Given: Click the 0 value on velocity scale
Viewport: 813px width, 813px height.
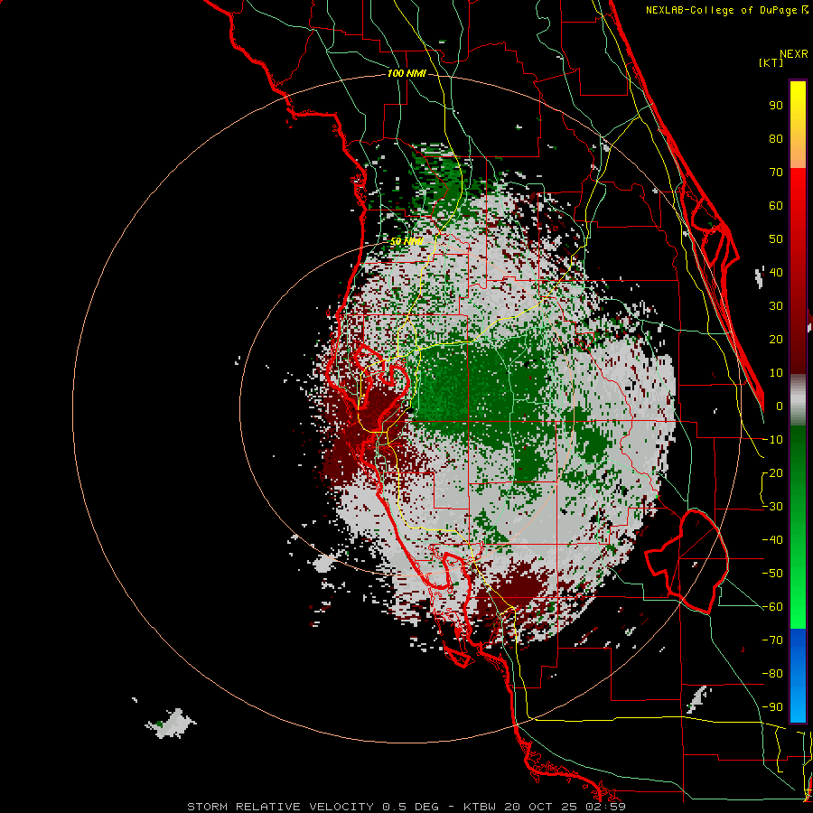Looking at the screenshot, I should click(780, 406).
